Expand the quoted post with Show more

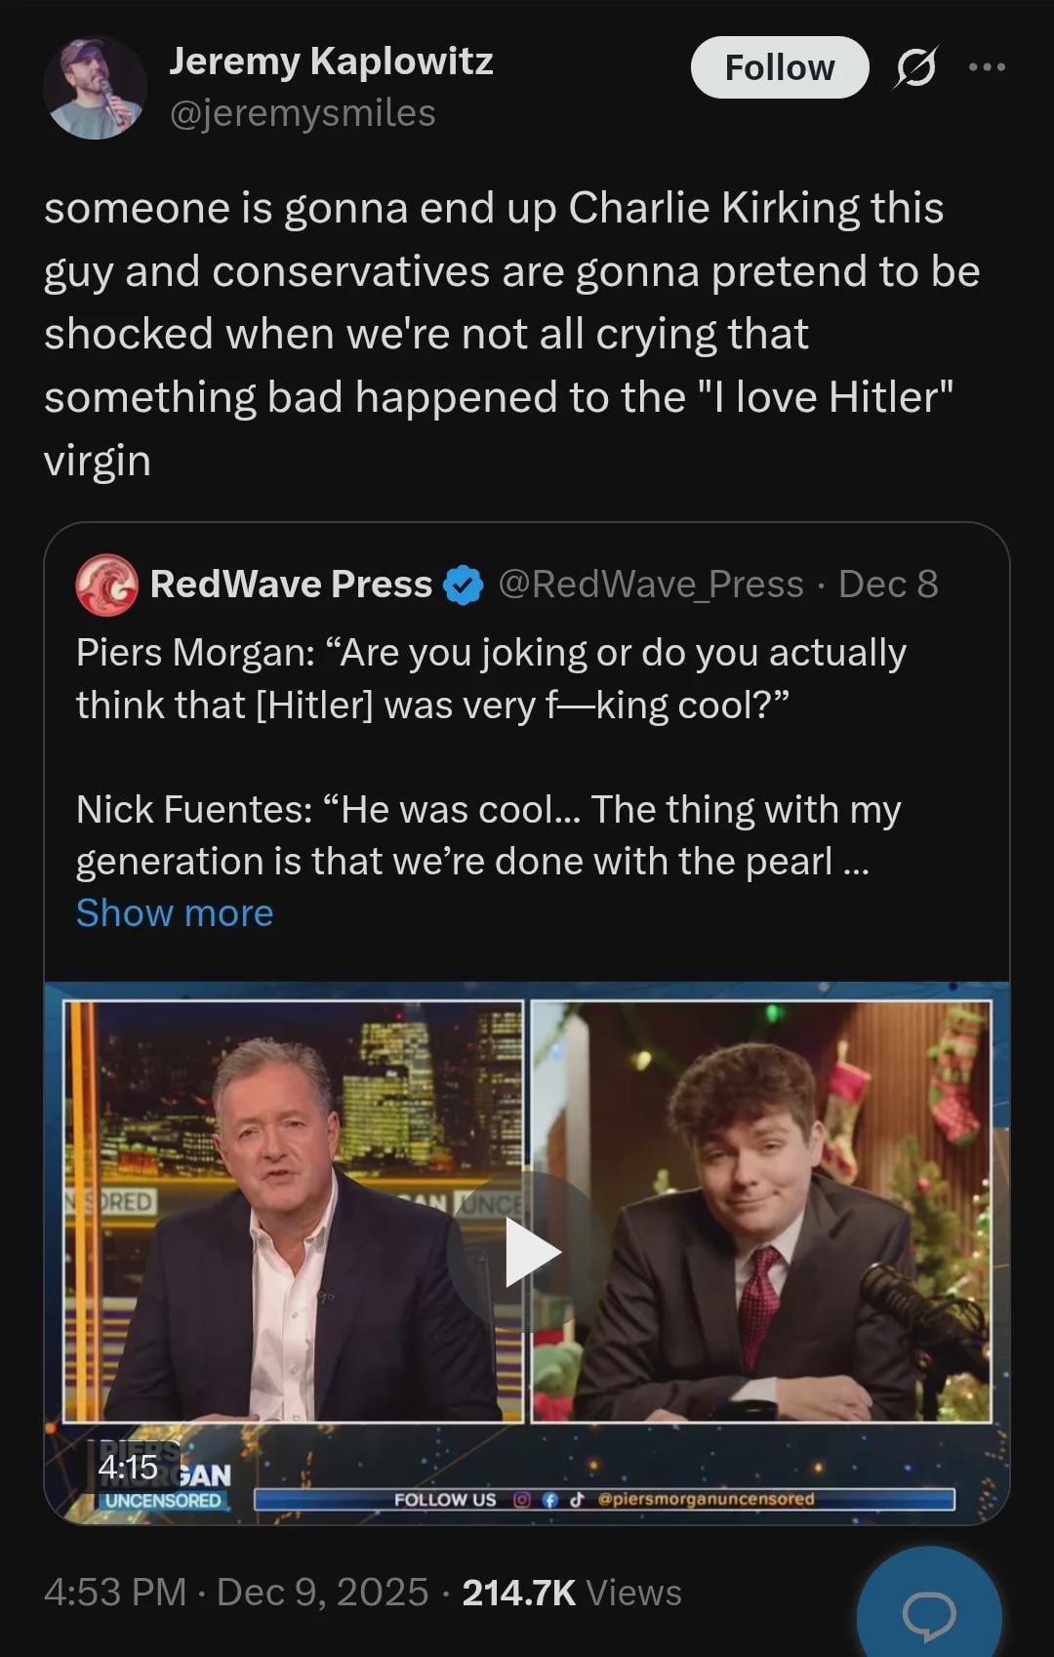pyautogui.click(x=175, y=913)
